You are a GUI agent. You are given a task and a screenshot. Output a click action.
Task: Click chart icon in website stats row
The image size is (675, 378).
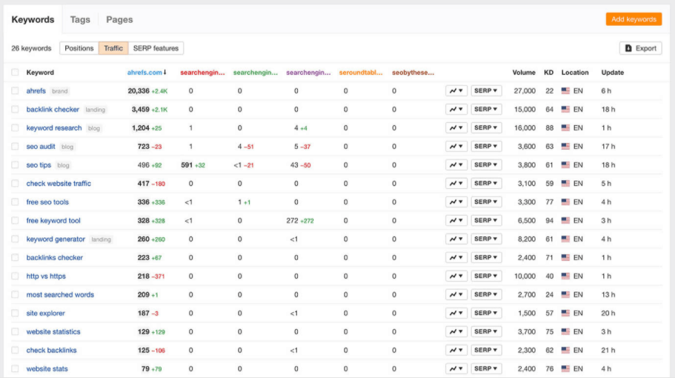point(456,369)
